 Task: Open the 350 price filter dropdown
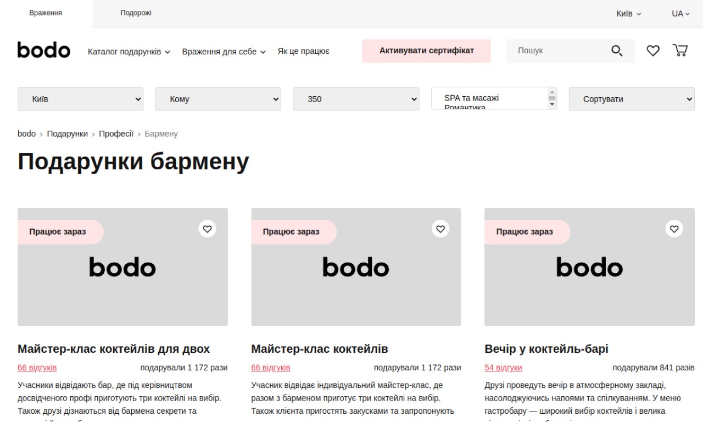356,99
